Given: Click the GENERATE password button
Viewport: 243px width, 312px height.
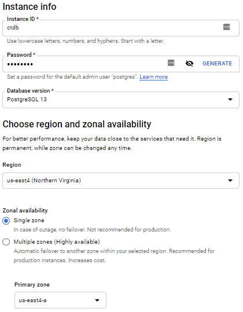Looking at the screenshot, I should pyautogui.click(x=217, y=64).
